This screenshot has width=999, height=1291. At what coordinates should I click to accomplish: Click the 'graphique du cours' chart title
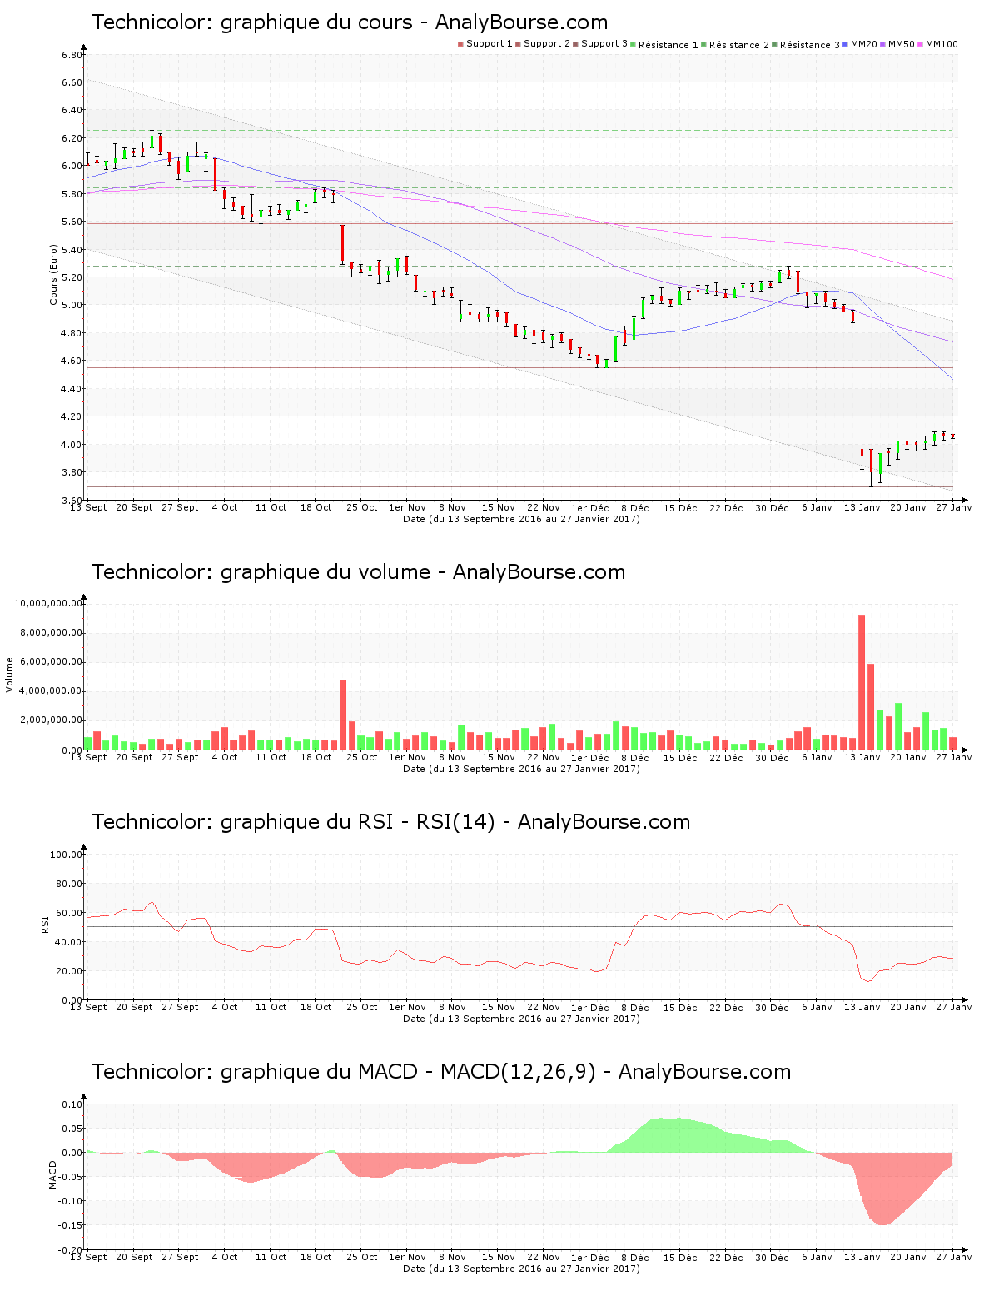tap(350, 22)
